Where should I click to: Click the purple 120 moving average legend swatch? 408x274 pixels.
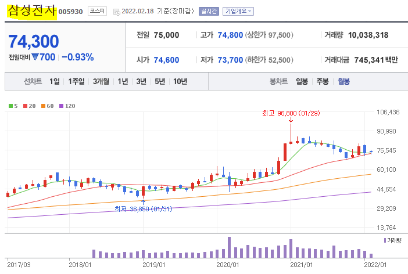click(x=62, y=106)
